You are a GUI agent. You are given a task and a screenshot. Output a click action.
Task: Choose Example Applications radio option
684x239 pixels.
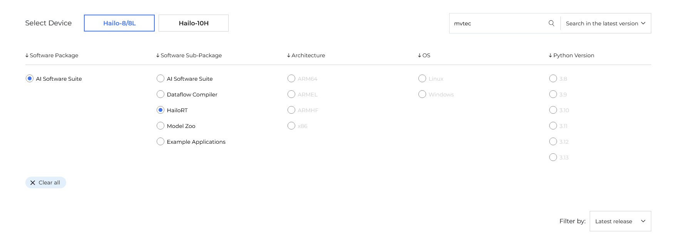pos(161,142)
